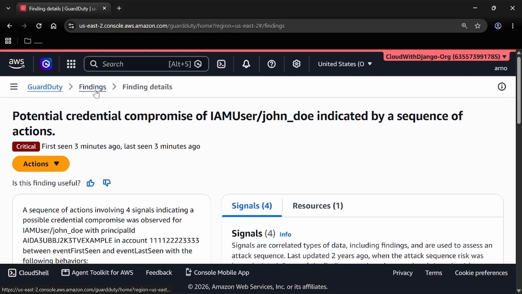Open a new browser tab
Image resolution: width=522 pixels, height=294 pixels.
coord(119,8)
